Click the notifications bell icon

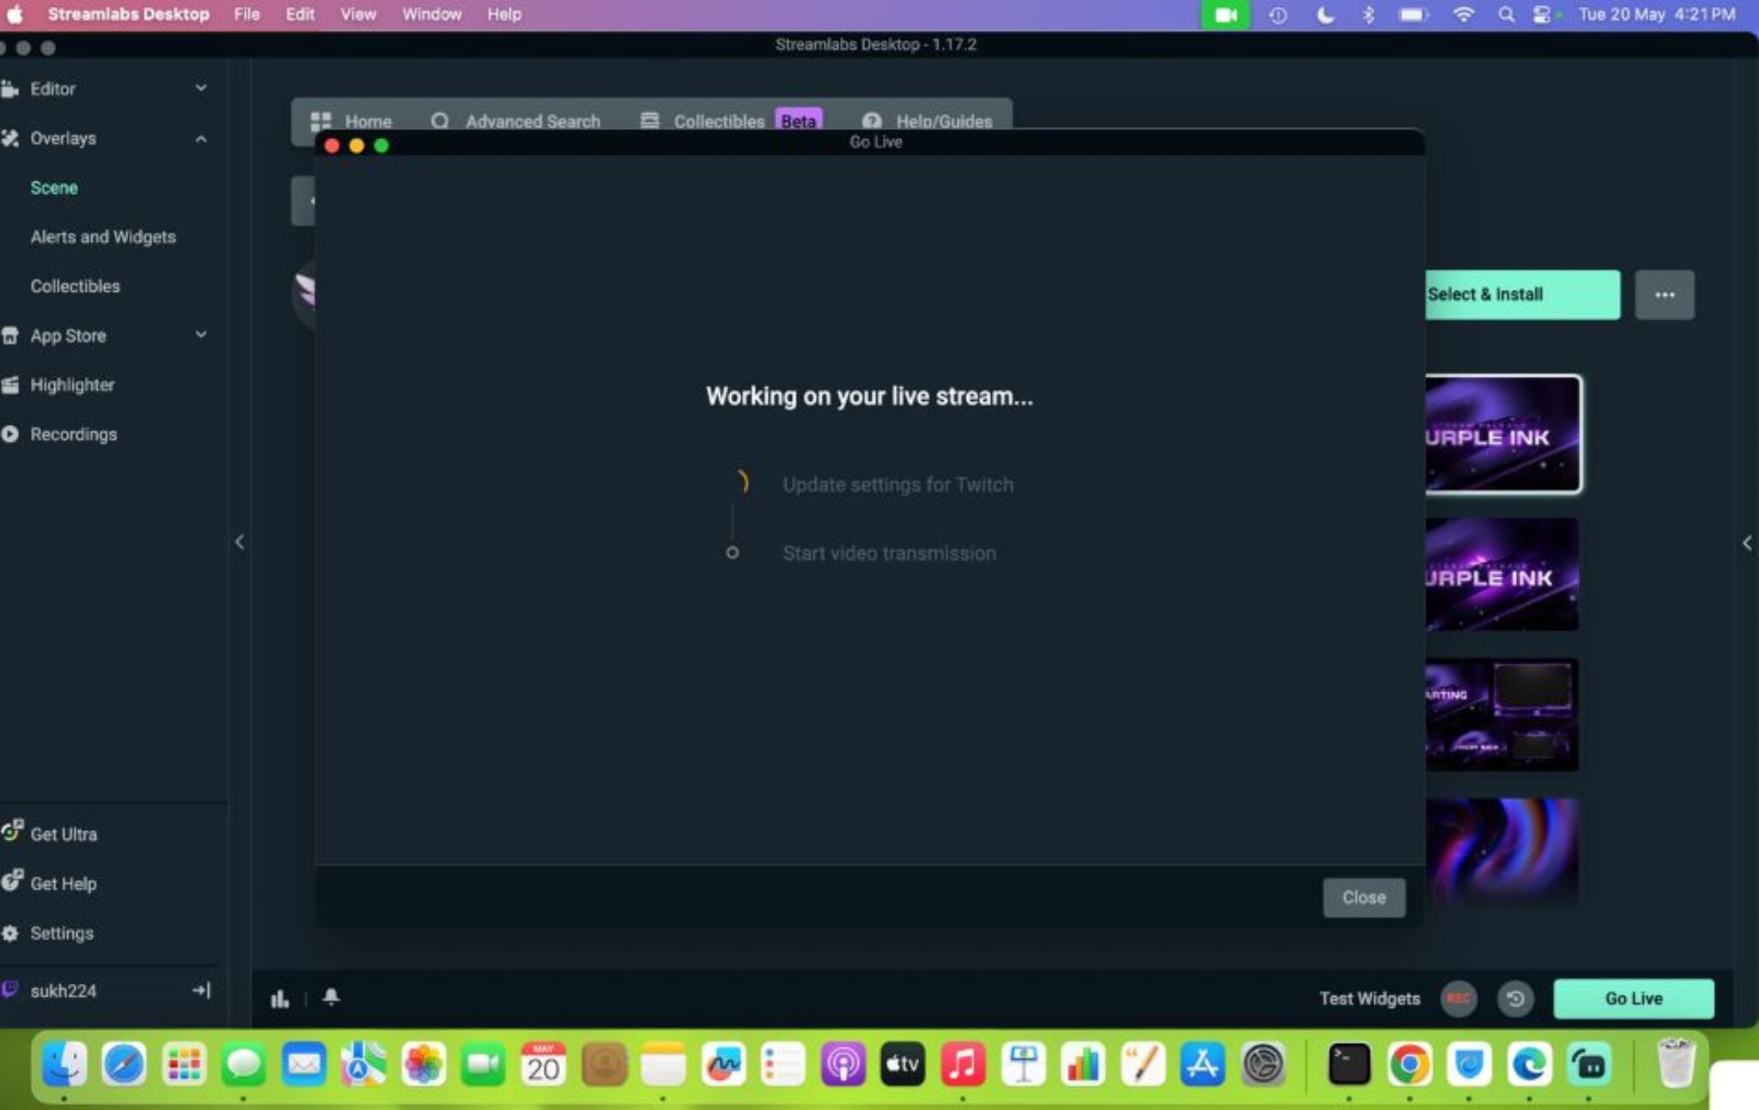(x=331, y=997)
